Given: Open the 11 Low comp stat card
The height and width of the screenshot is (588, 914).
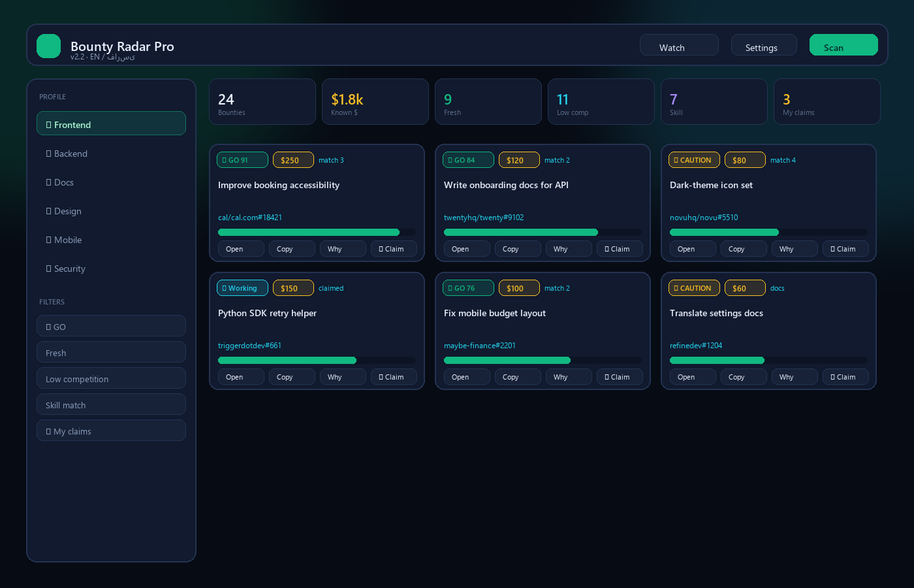Looking at the screenshot, I should coord(601,102).
